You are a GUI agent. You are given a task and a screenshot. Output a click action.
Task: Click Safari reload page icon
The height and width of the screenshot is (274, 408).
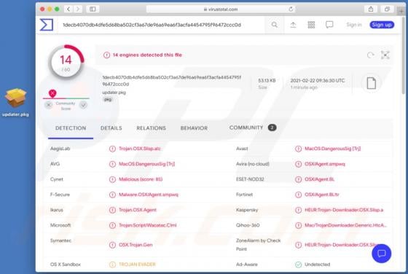(291, 9)
